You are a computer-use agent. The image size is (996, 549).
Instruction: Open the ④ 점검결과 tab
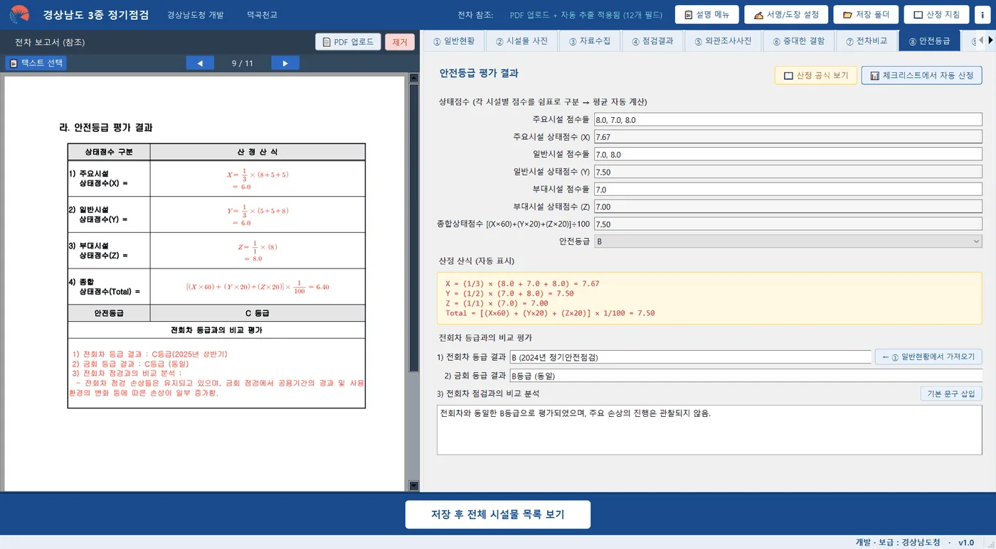[652, 41]
